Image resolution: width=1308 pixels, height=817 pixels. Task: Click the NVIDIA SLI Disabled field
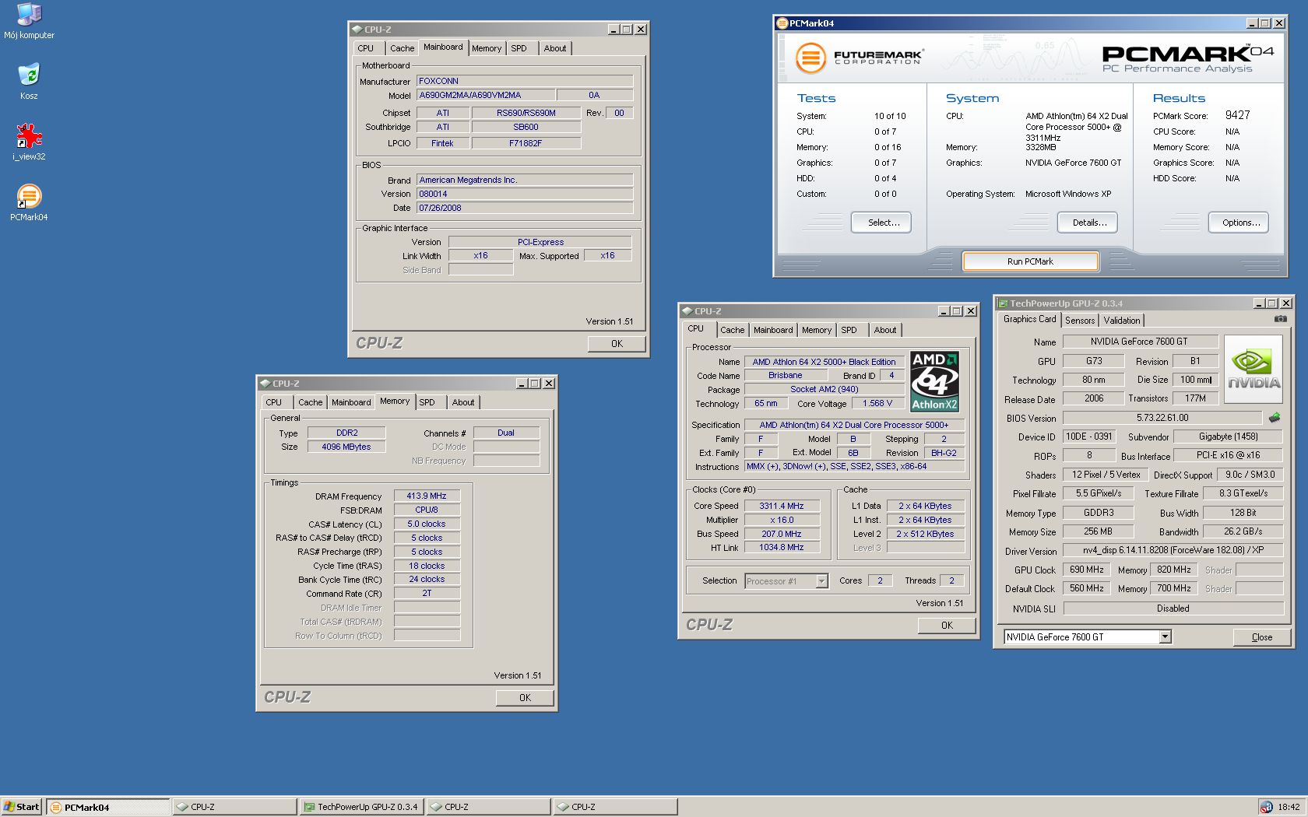pos(1173,608)
